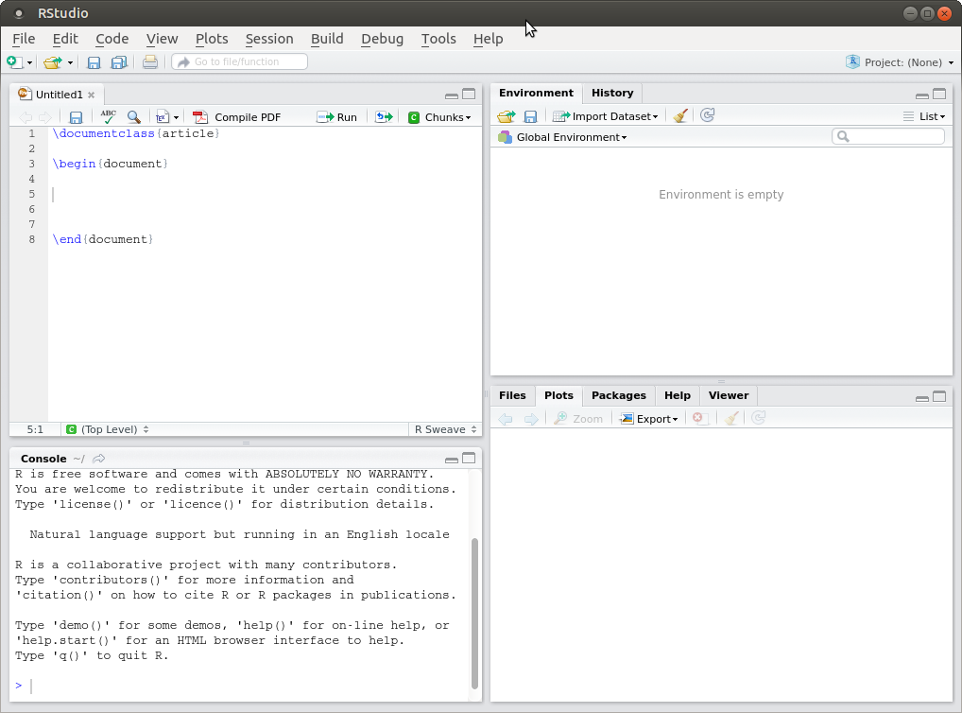Click the Console vertical scrollbar
The image size is (962, 713).
point(475,613)
